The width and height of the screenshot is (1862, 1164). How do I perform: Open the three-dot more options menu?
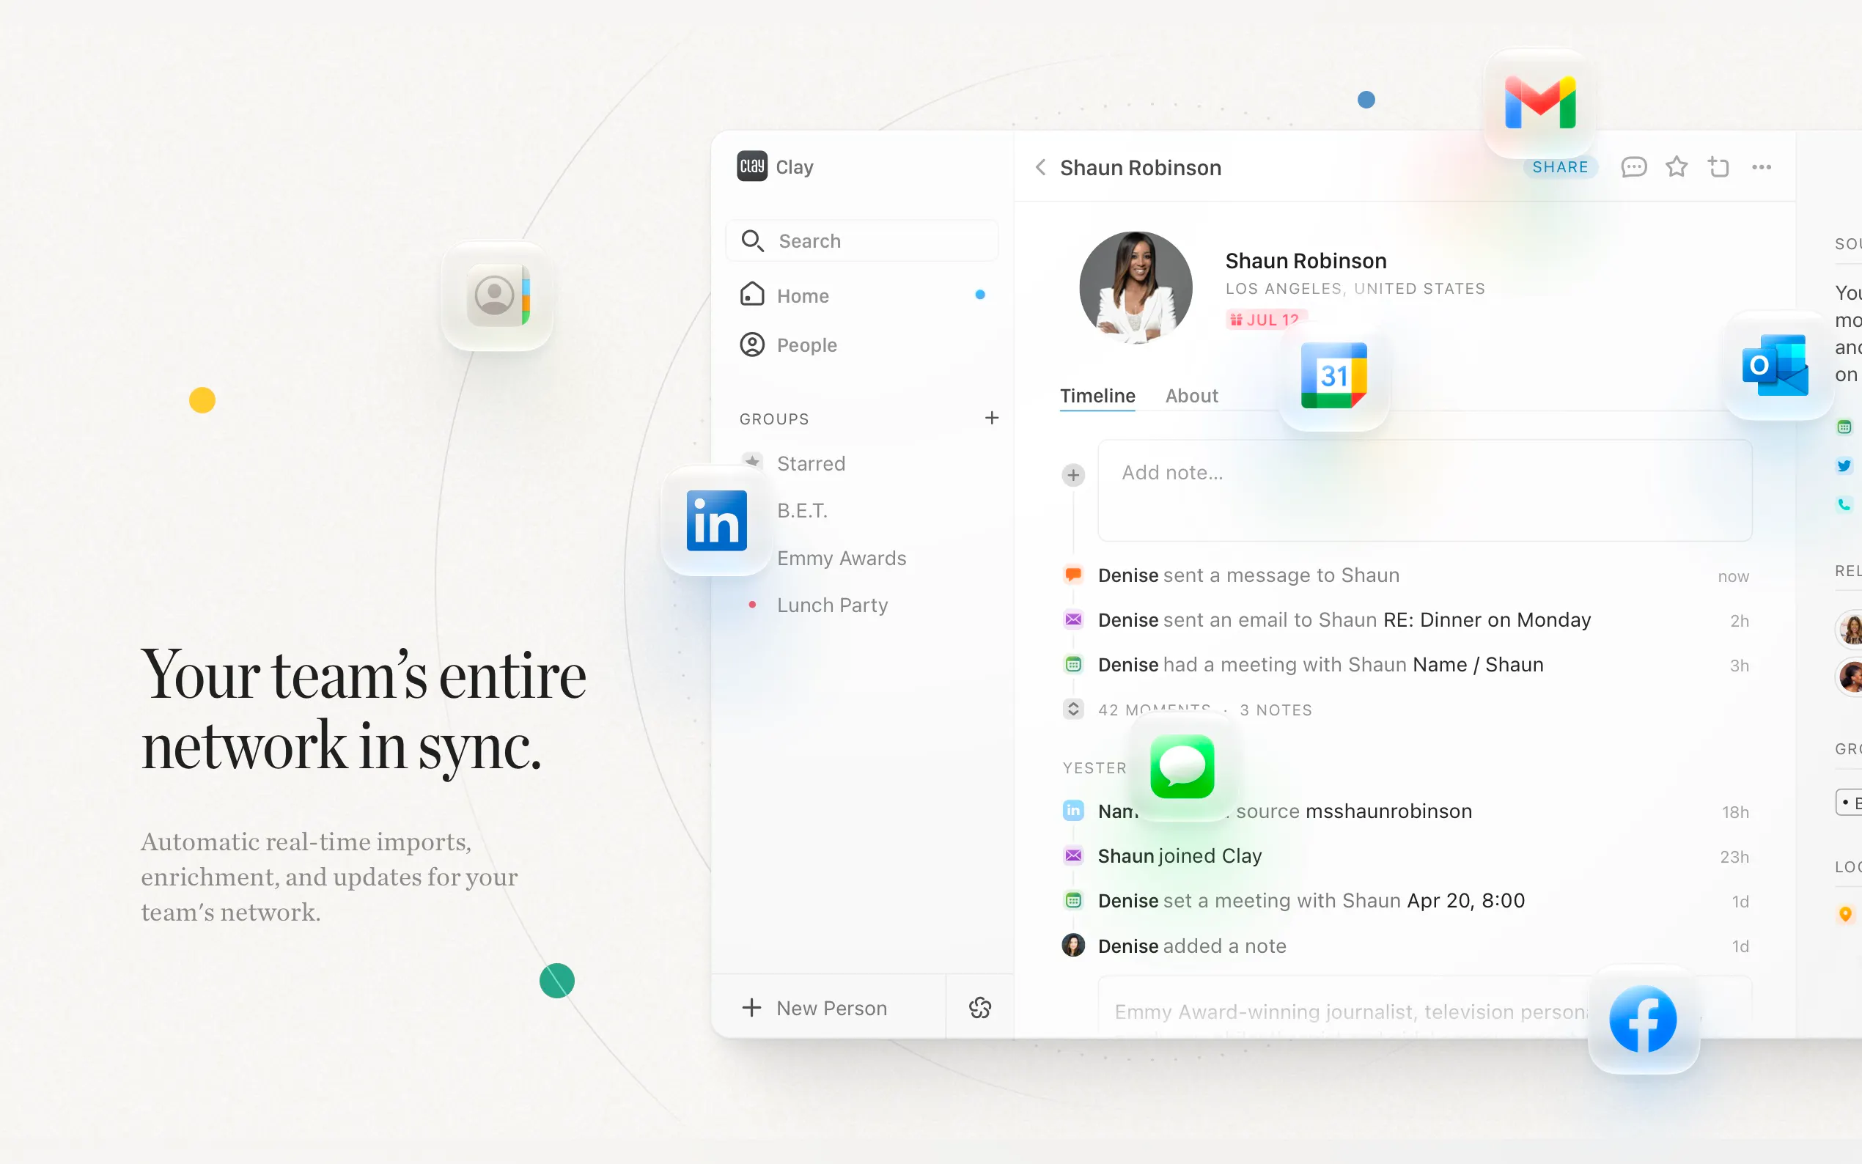pos(1761,167)
